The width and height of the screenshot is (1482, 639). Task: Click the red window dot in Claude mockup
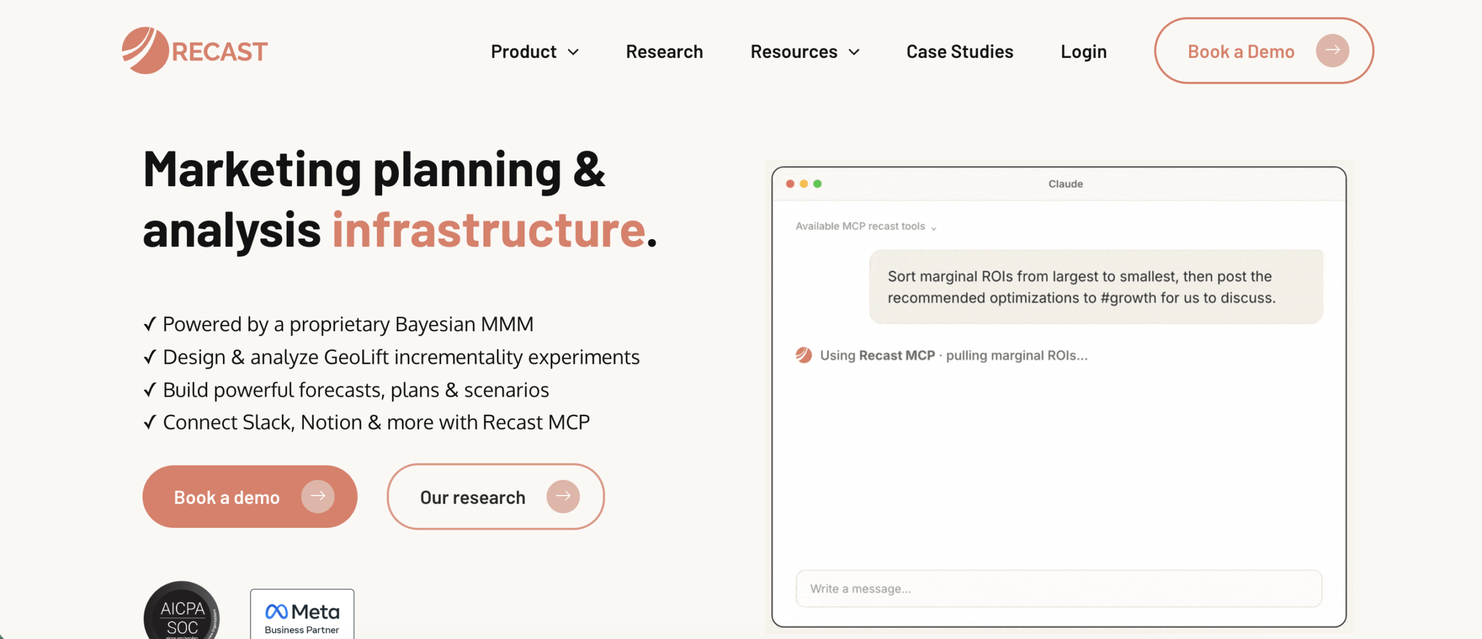pyautogui.click(x=790, y=184)
